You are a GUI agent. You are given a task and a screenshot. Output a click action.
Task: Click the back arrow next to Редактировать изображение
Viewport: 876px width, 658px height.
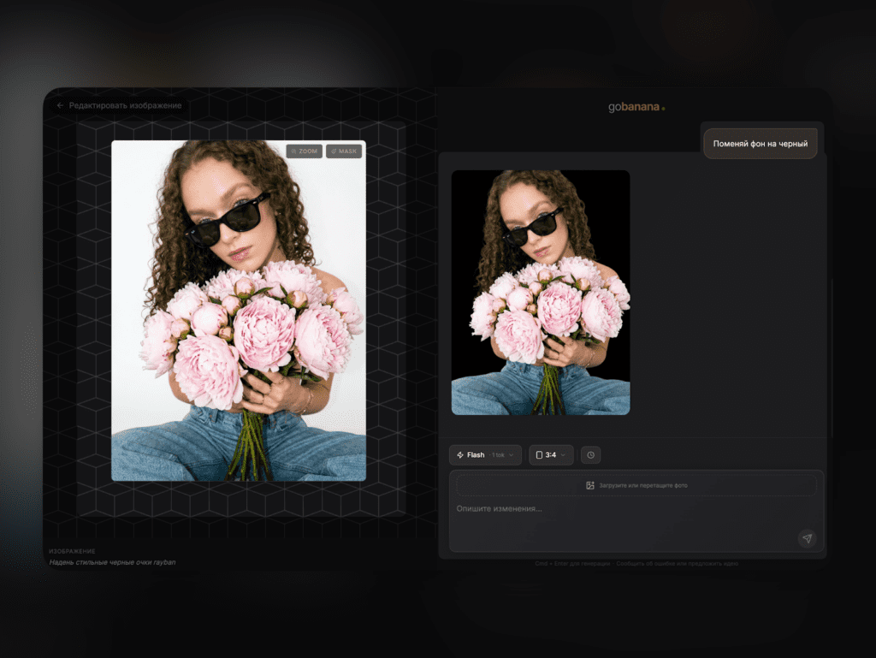[x=60, y=105]
